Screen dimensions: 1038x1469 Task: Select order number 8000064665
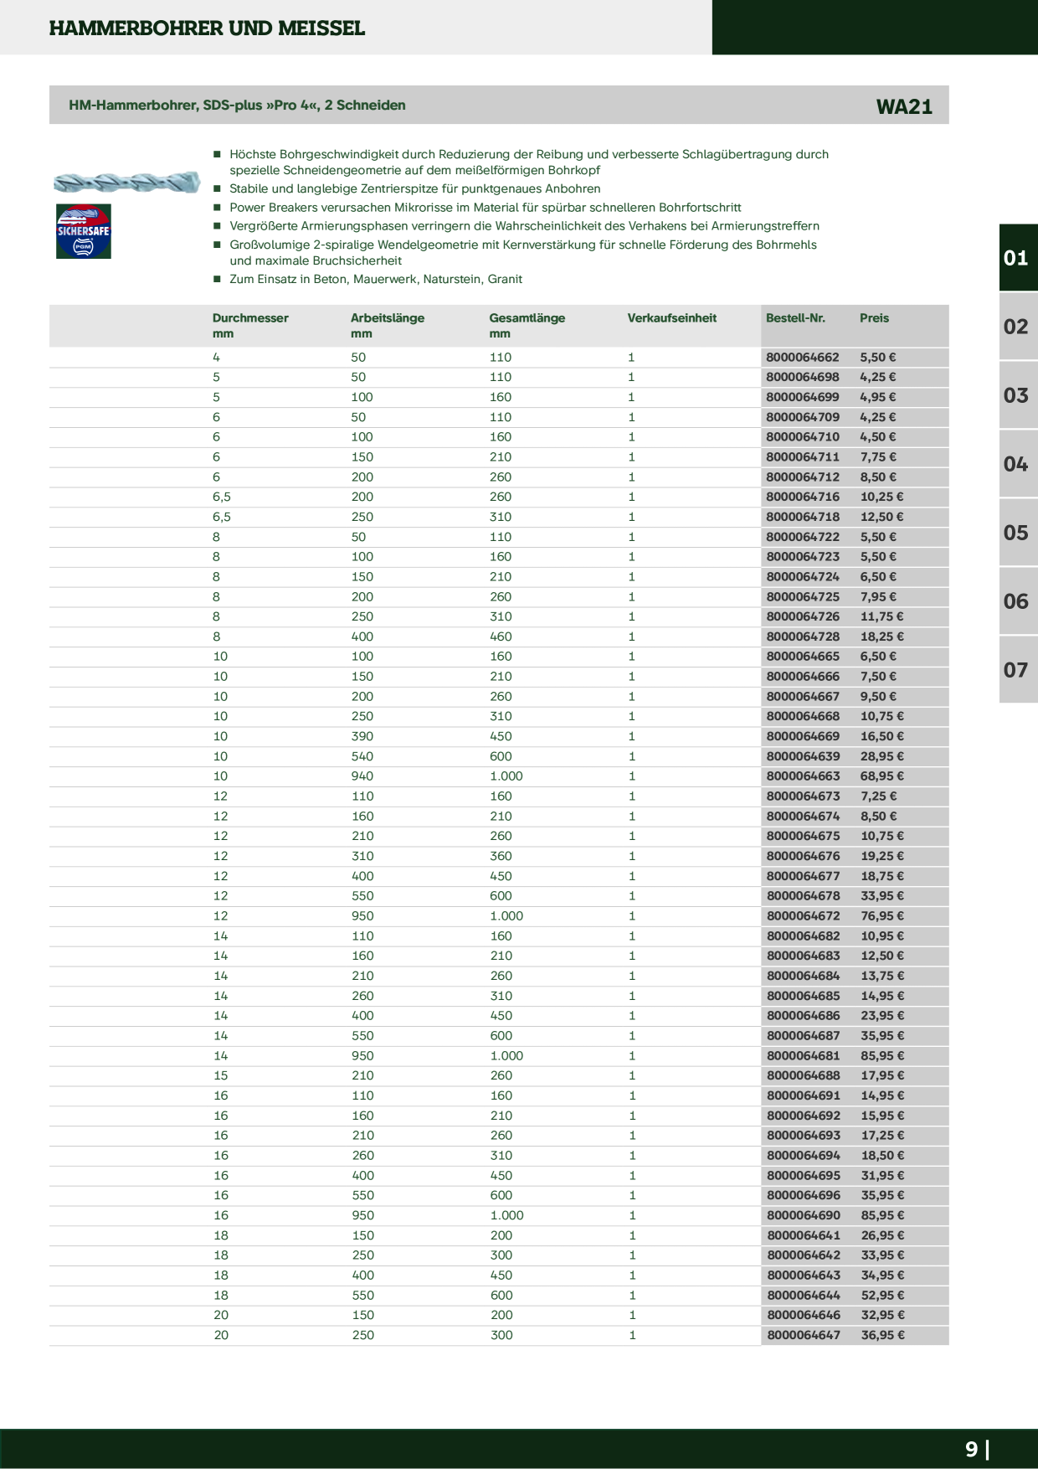[803, 657]
